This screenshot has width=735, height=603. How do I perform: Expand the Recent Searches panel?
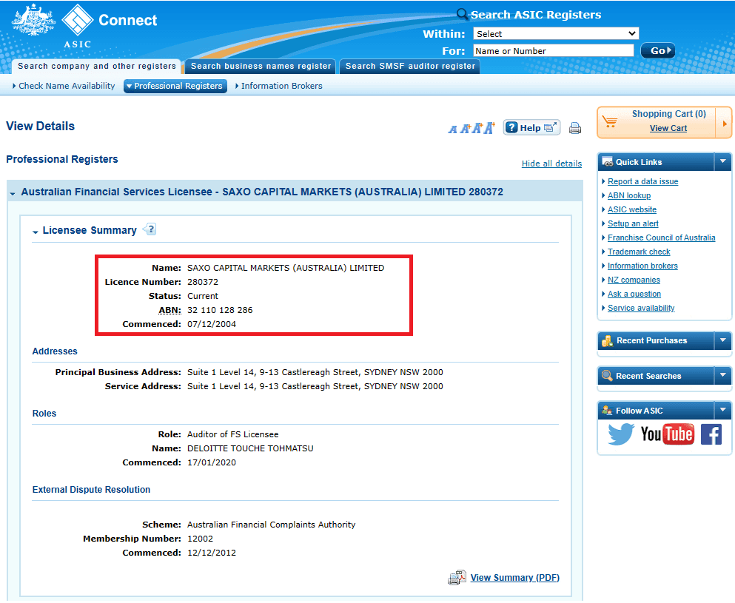pos(722,376)
